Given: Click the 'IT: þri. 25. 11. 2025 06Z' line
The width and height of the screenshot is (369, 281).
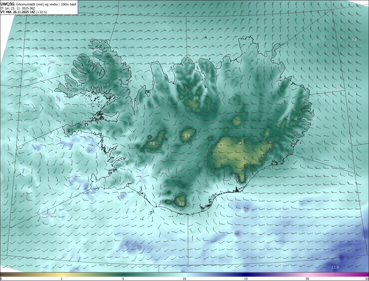Looking at the screenshot, I should [x=18, y=8].
